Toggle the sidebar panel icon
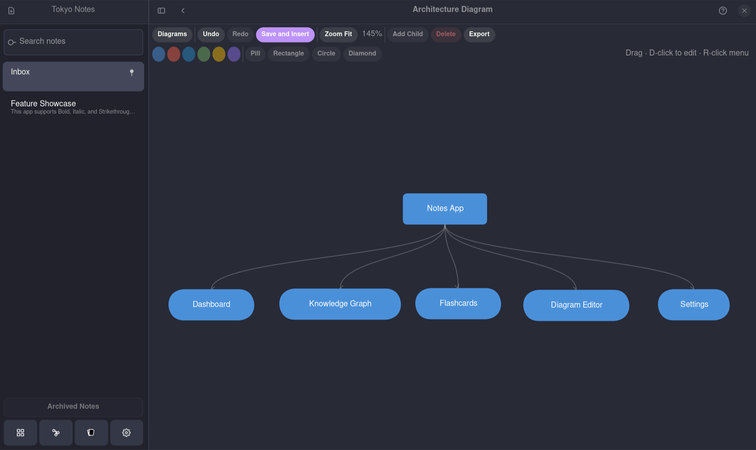This screenshot has width=756, height=450. (x=161, y=10)
